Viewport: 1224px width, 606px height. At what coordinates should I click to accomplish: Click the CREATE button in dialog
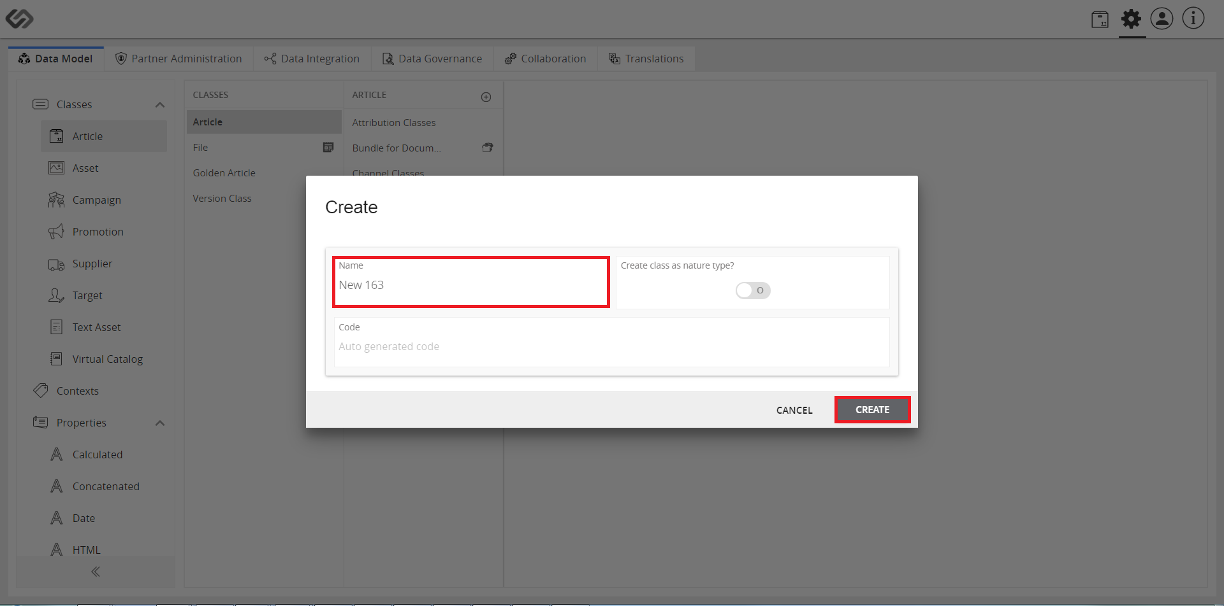click(x=872, y=410)
